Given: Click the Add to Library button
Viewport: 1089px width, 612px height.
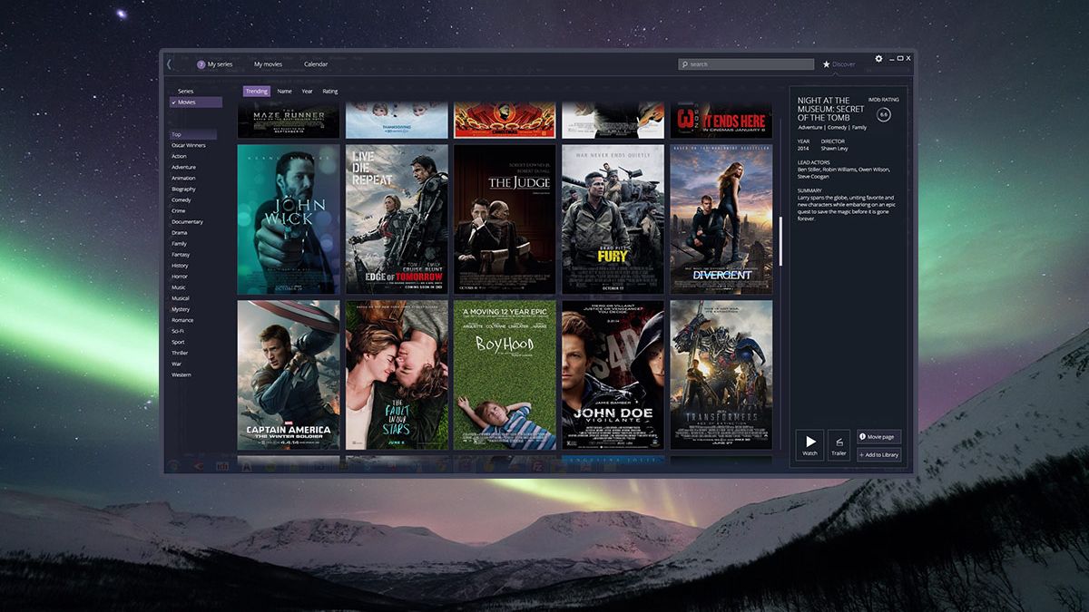Looking at the screenshot, I should point(878,454).
